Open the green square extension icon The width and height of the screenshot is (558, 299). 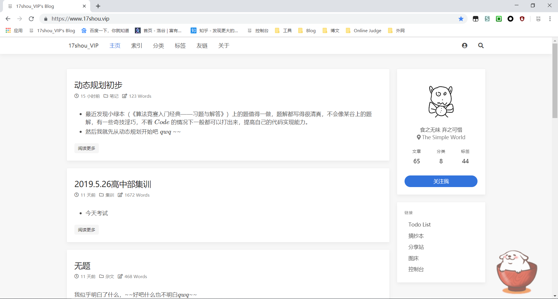pos(499,19)
